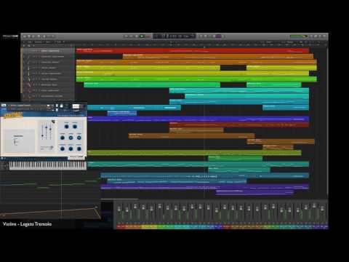This screenshot has width=349, height=262.
Task: Click the top-right blue knob in the plugin
Action: click(75, 127)
